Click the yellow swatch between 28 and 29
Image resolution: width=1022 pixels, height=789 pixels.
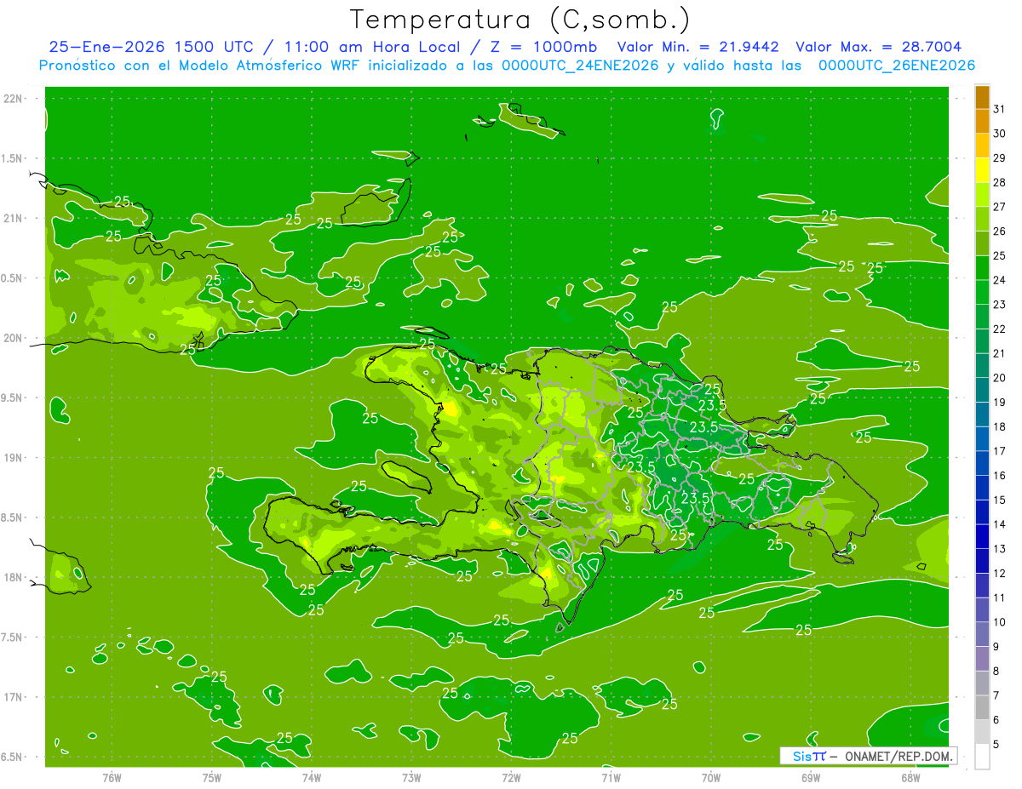982,170
